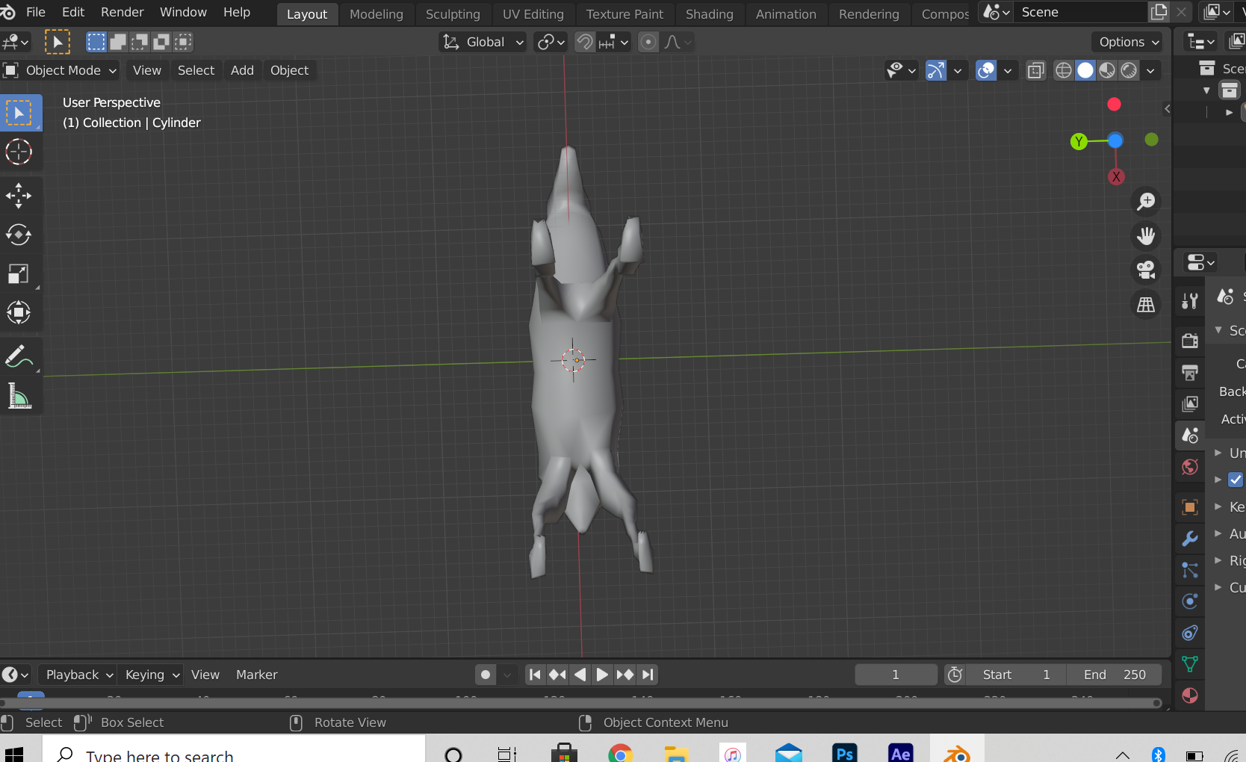1246x762 pixels.
Task: Click the Marker menu in timeline
Action: [x=257, y=675]
